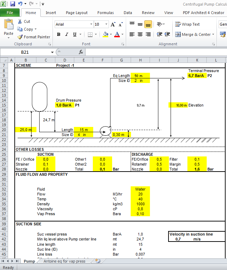Open the PDF Architect 4 Creator tab

(x=204, y=13)
